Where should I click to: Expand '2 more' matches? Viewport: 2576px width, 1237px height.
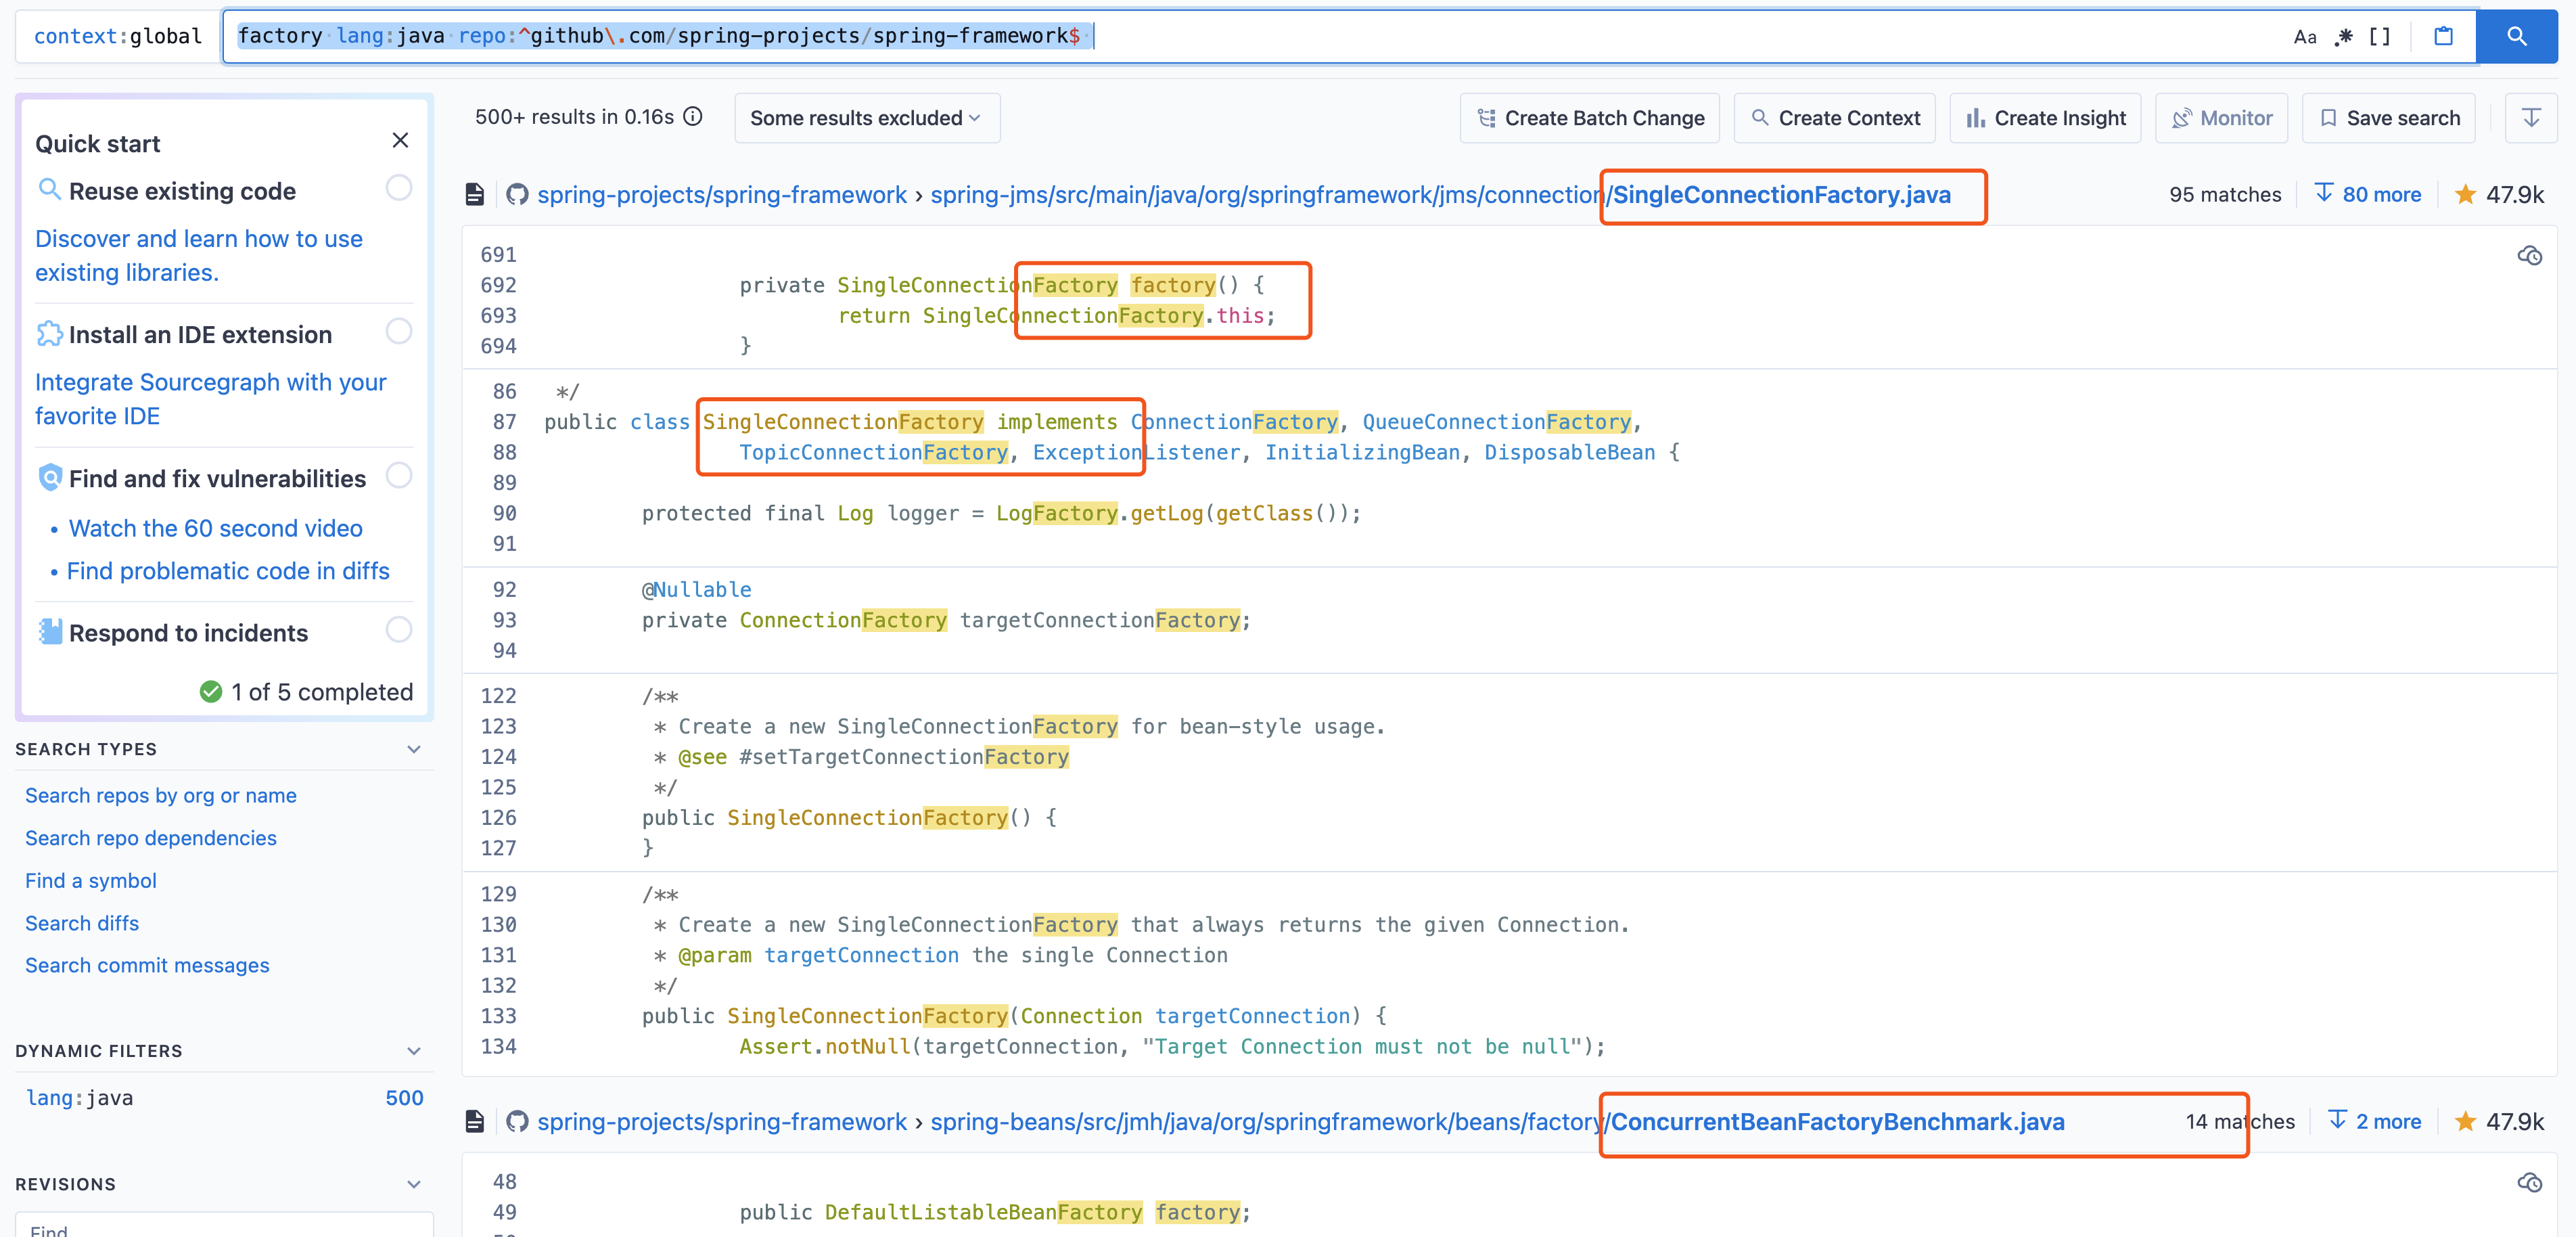[2375, 1122]
